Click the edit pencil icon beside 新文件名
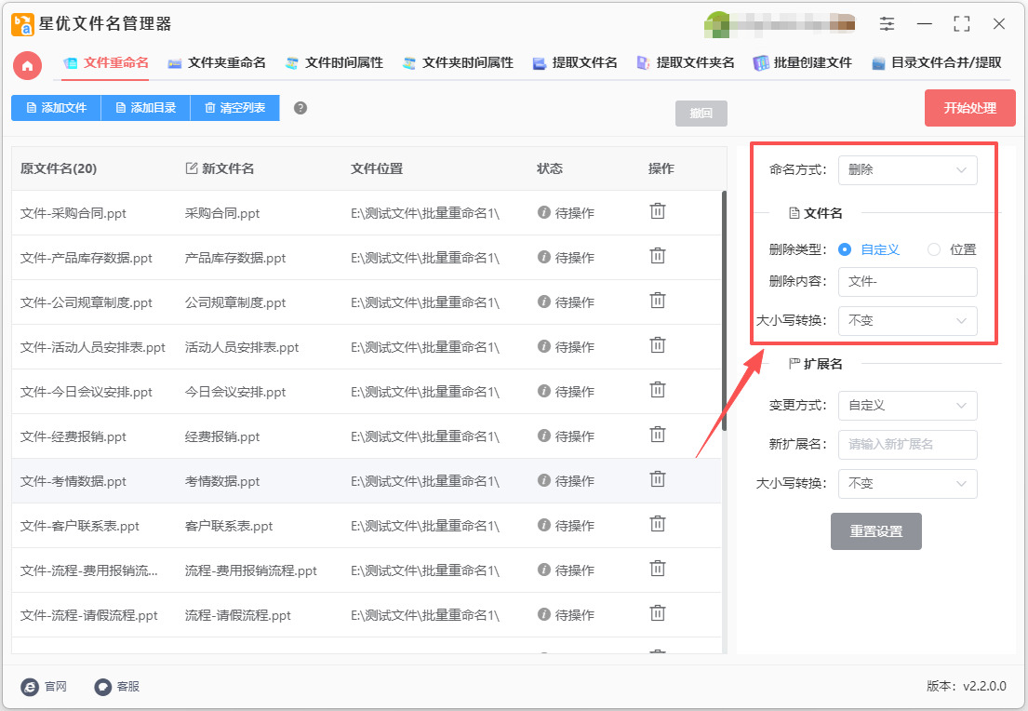Image resolution: width=1028 pixels, height=711 pixels. click(x=192, y=168)
